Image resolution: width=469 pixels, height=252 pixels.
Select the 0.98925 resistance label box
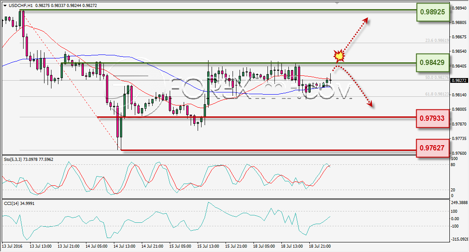click(432, 12)
